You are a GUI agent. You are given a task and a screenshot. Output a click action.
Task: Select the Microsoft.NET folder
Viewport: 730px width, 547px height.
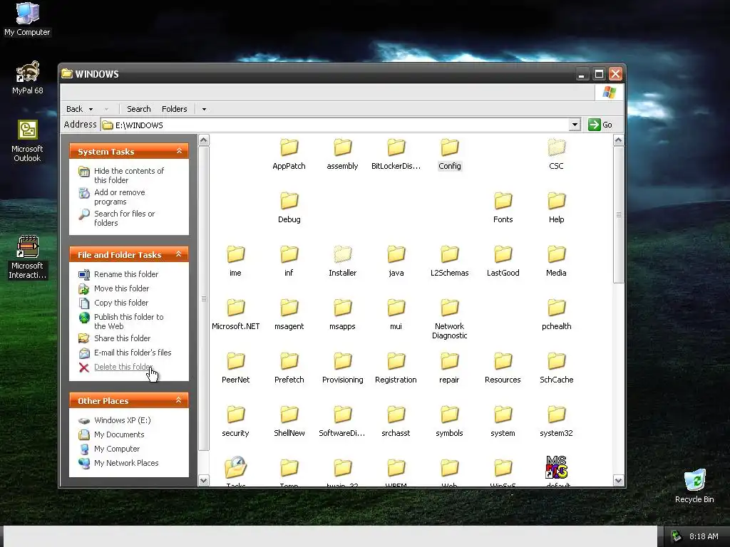[235, 315]
